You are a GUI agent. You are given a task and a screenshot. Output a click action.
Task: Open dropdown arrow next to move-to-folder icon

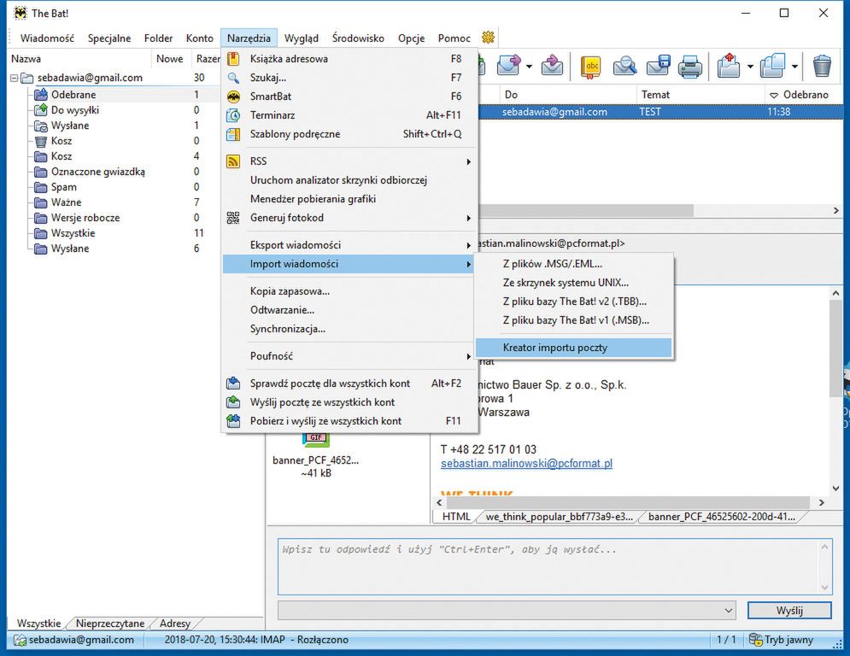click(x=750, y=67)
